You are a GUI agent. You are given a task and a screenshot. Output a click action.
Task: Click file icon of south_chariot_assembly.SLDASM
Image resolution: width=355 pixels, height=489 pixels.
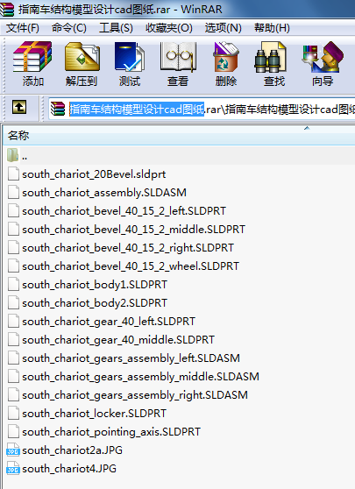[13, 193]
